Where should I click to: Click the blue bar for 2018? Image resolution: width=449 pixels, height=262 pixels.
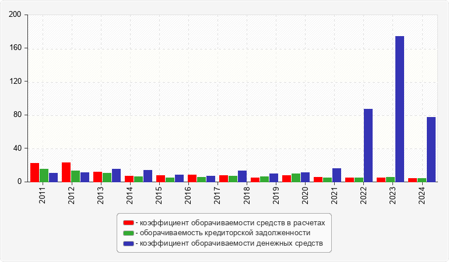[x=242, y=176]
